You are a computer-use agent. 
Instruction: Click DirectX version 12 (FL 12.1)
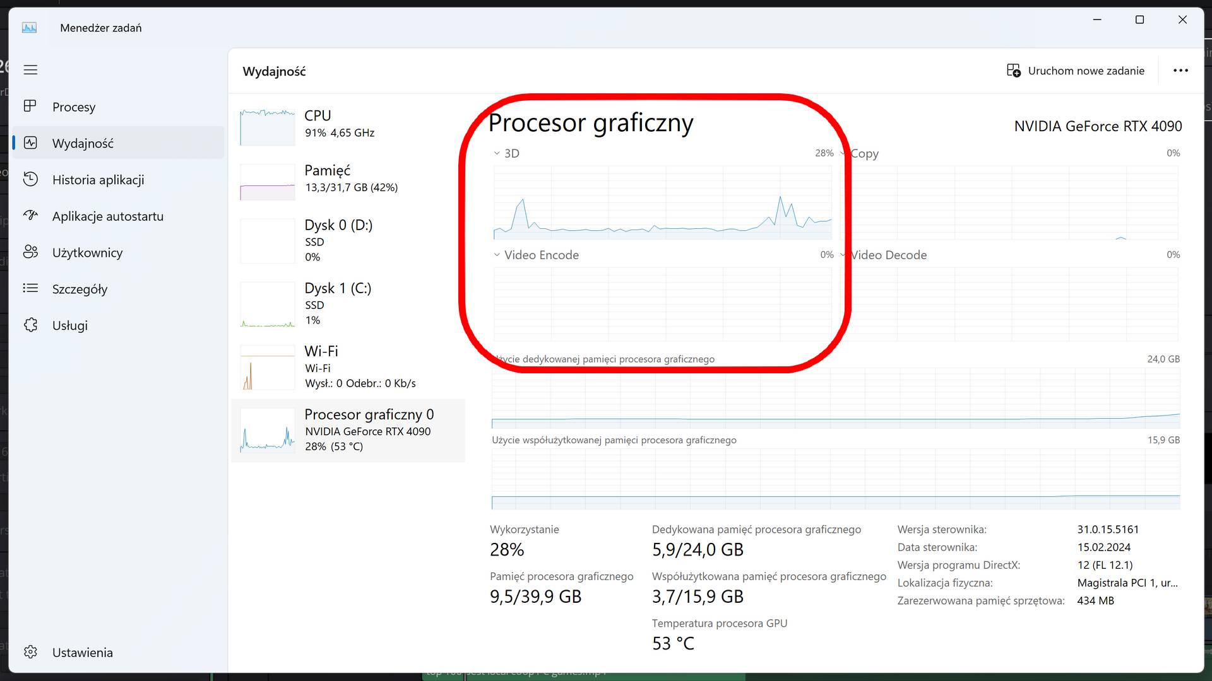(1105, 565)
